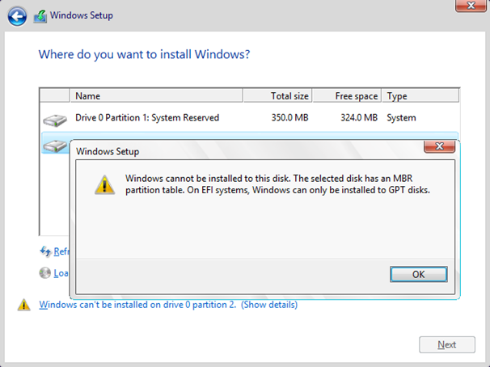Select Drive 0 Partition 1: System Reserved row
This screenshot has height=367, width=490.
[249, 118]
